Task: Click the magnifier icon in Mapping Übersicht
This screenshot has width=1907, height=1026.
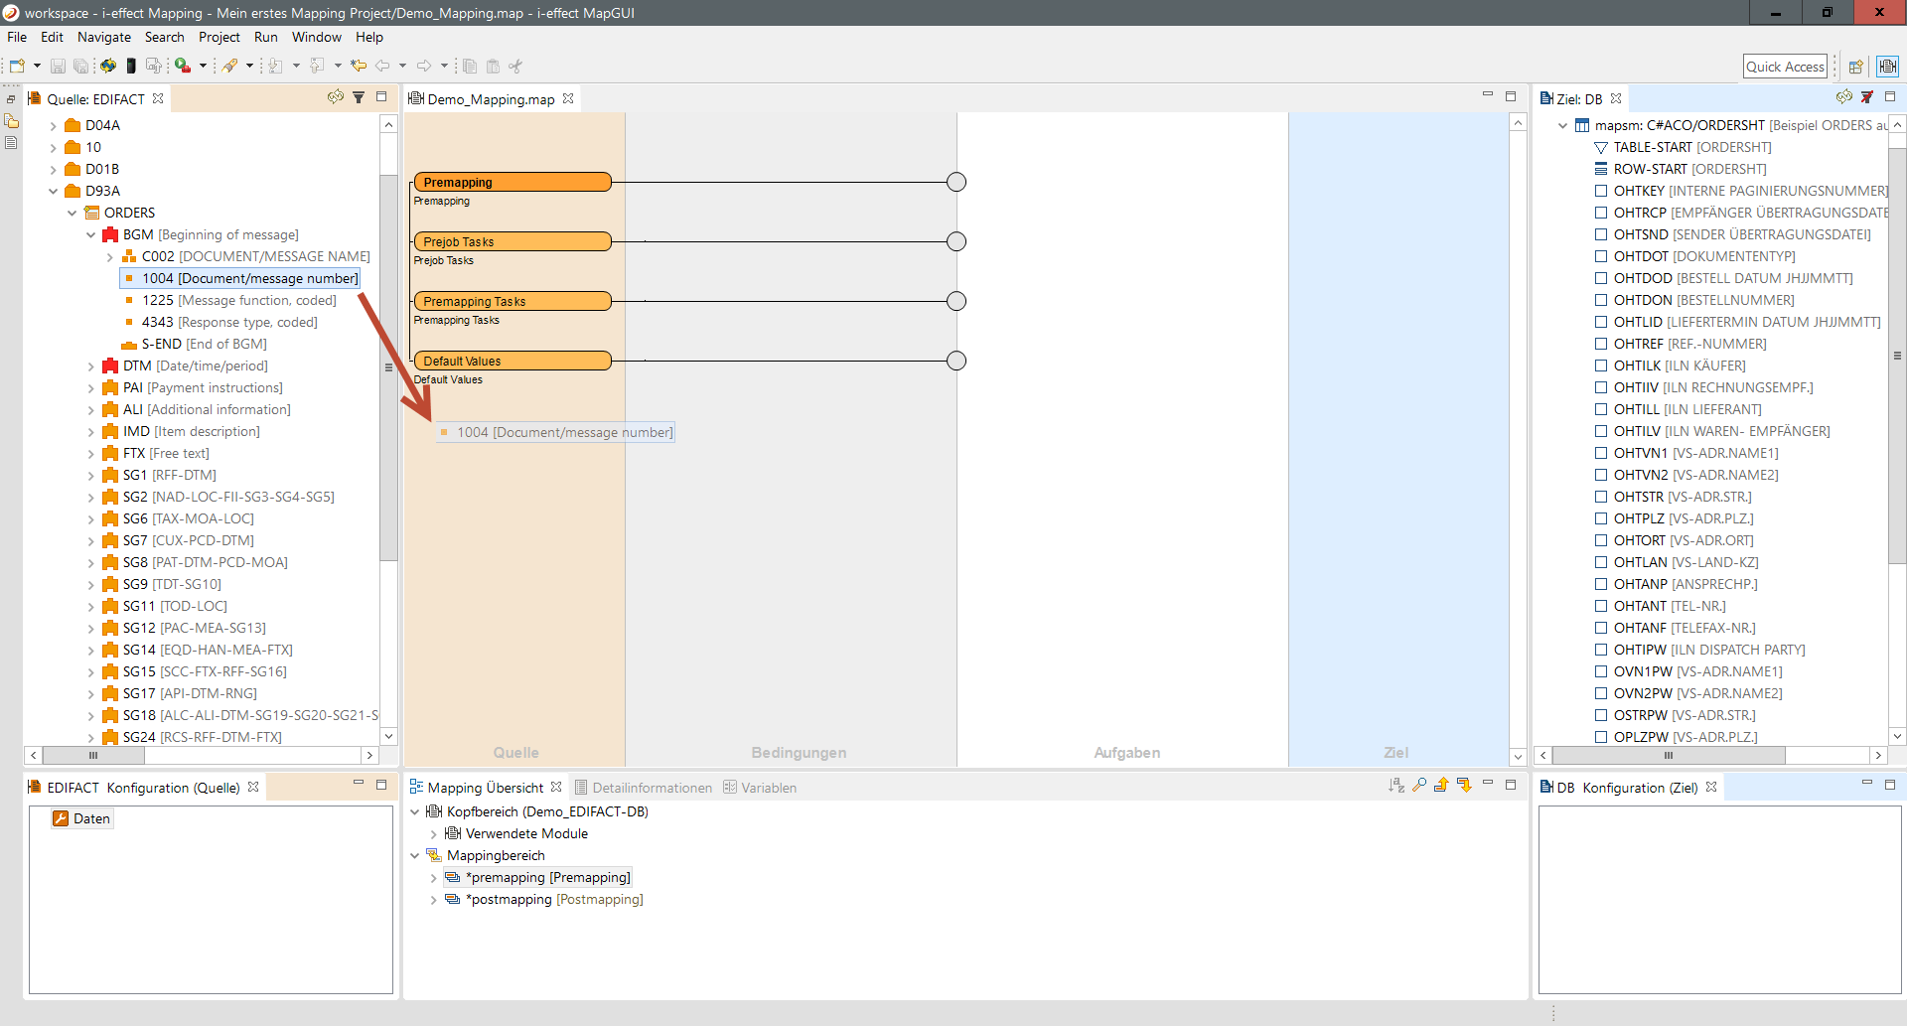Action: pyautogui.click(x=1419, y=786)
